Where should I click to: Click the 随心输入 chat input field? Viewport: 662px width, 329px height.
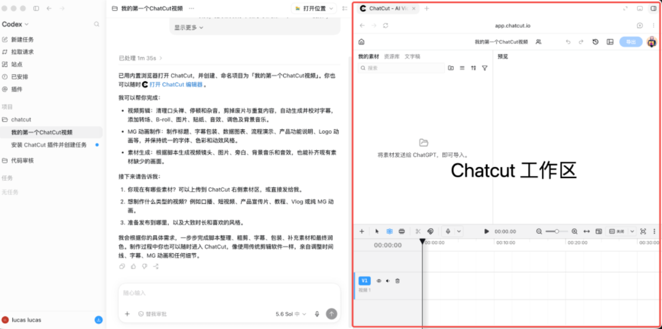click(229, 293)
